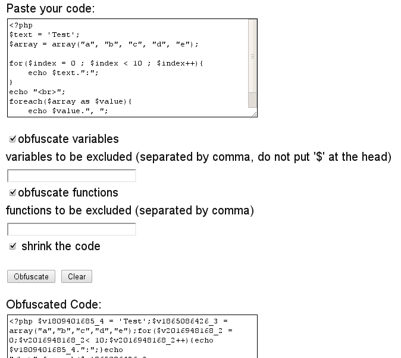Image resolution: width=401 pixels, height=358 pixels.
Task: Toggle the obfuscate functions checkbox
Action: 12,192
